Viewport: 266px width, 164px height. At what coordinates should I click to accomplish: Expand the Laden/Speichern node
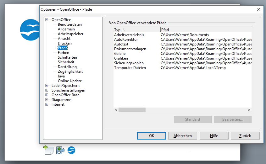(x=47, y=86)
